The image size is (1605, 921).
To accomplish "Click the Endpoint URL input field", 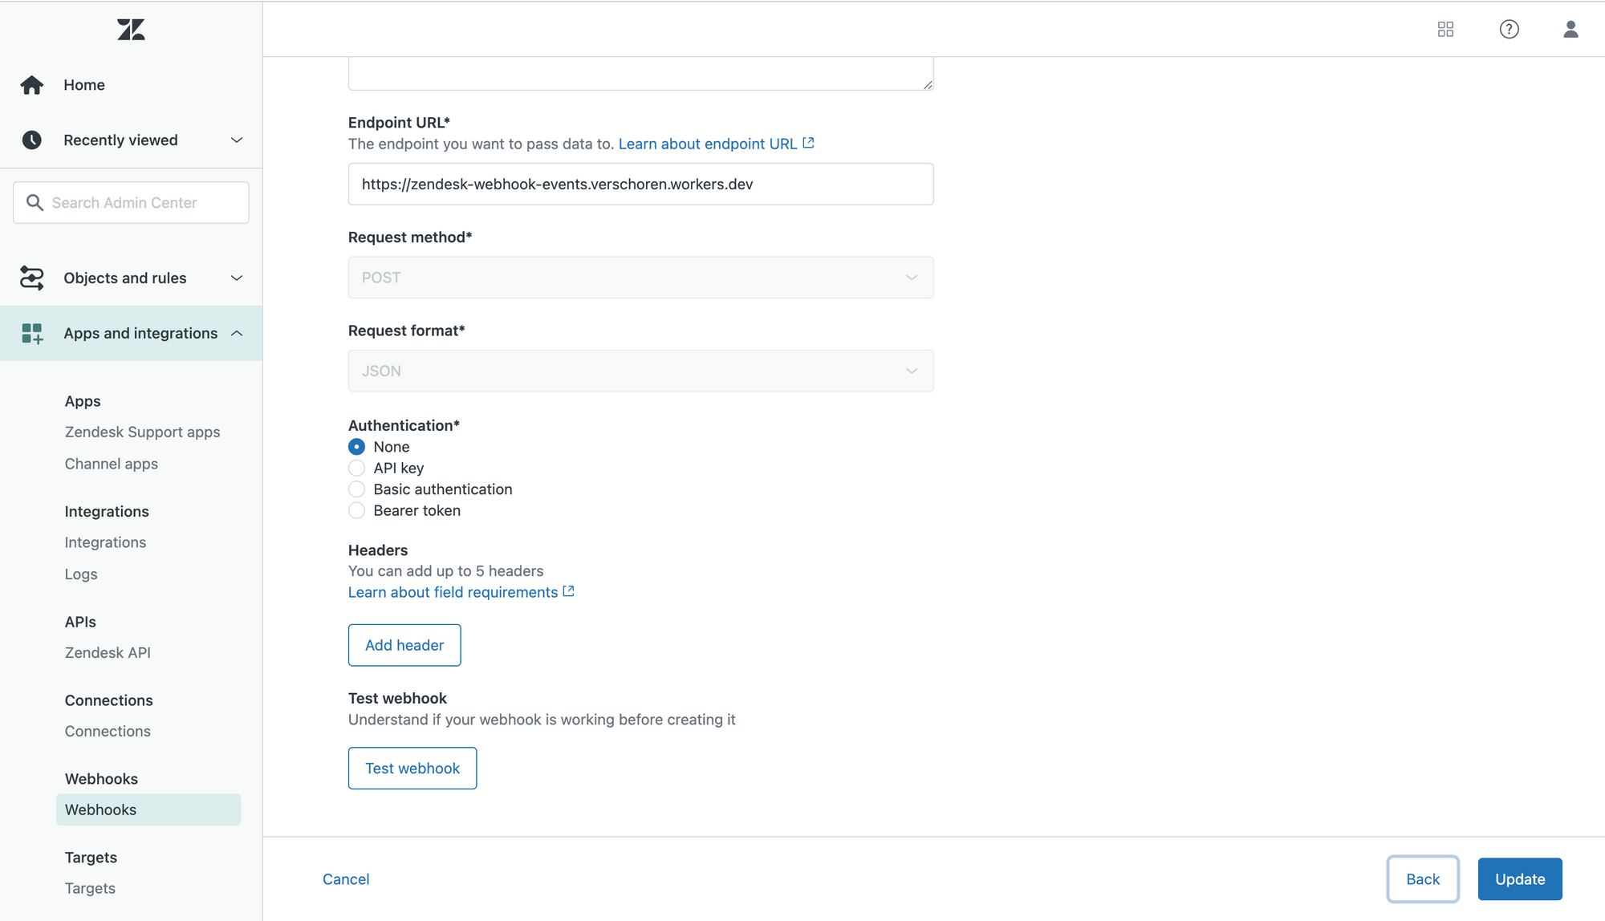I will click(640, 185).
